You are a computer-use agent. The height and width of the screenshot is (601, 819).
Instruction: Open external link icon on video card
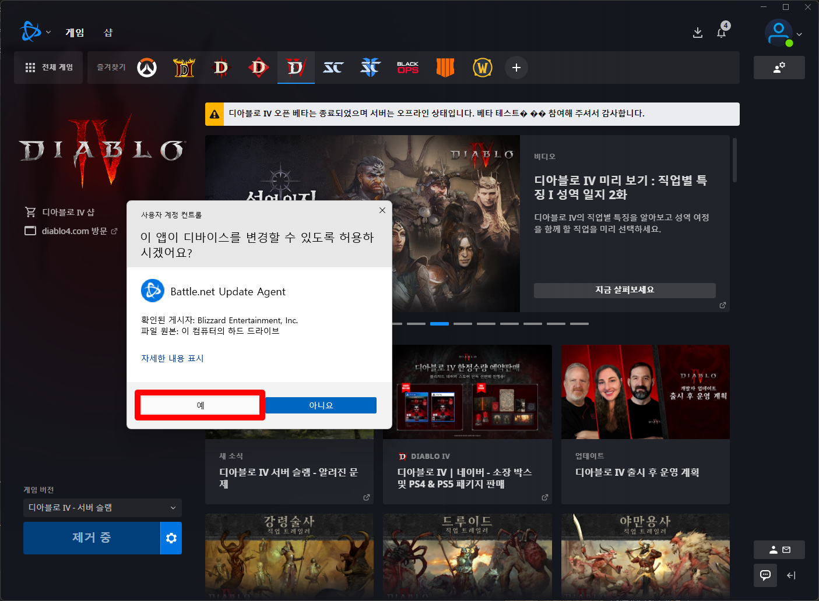(x=723, y=305)
